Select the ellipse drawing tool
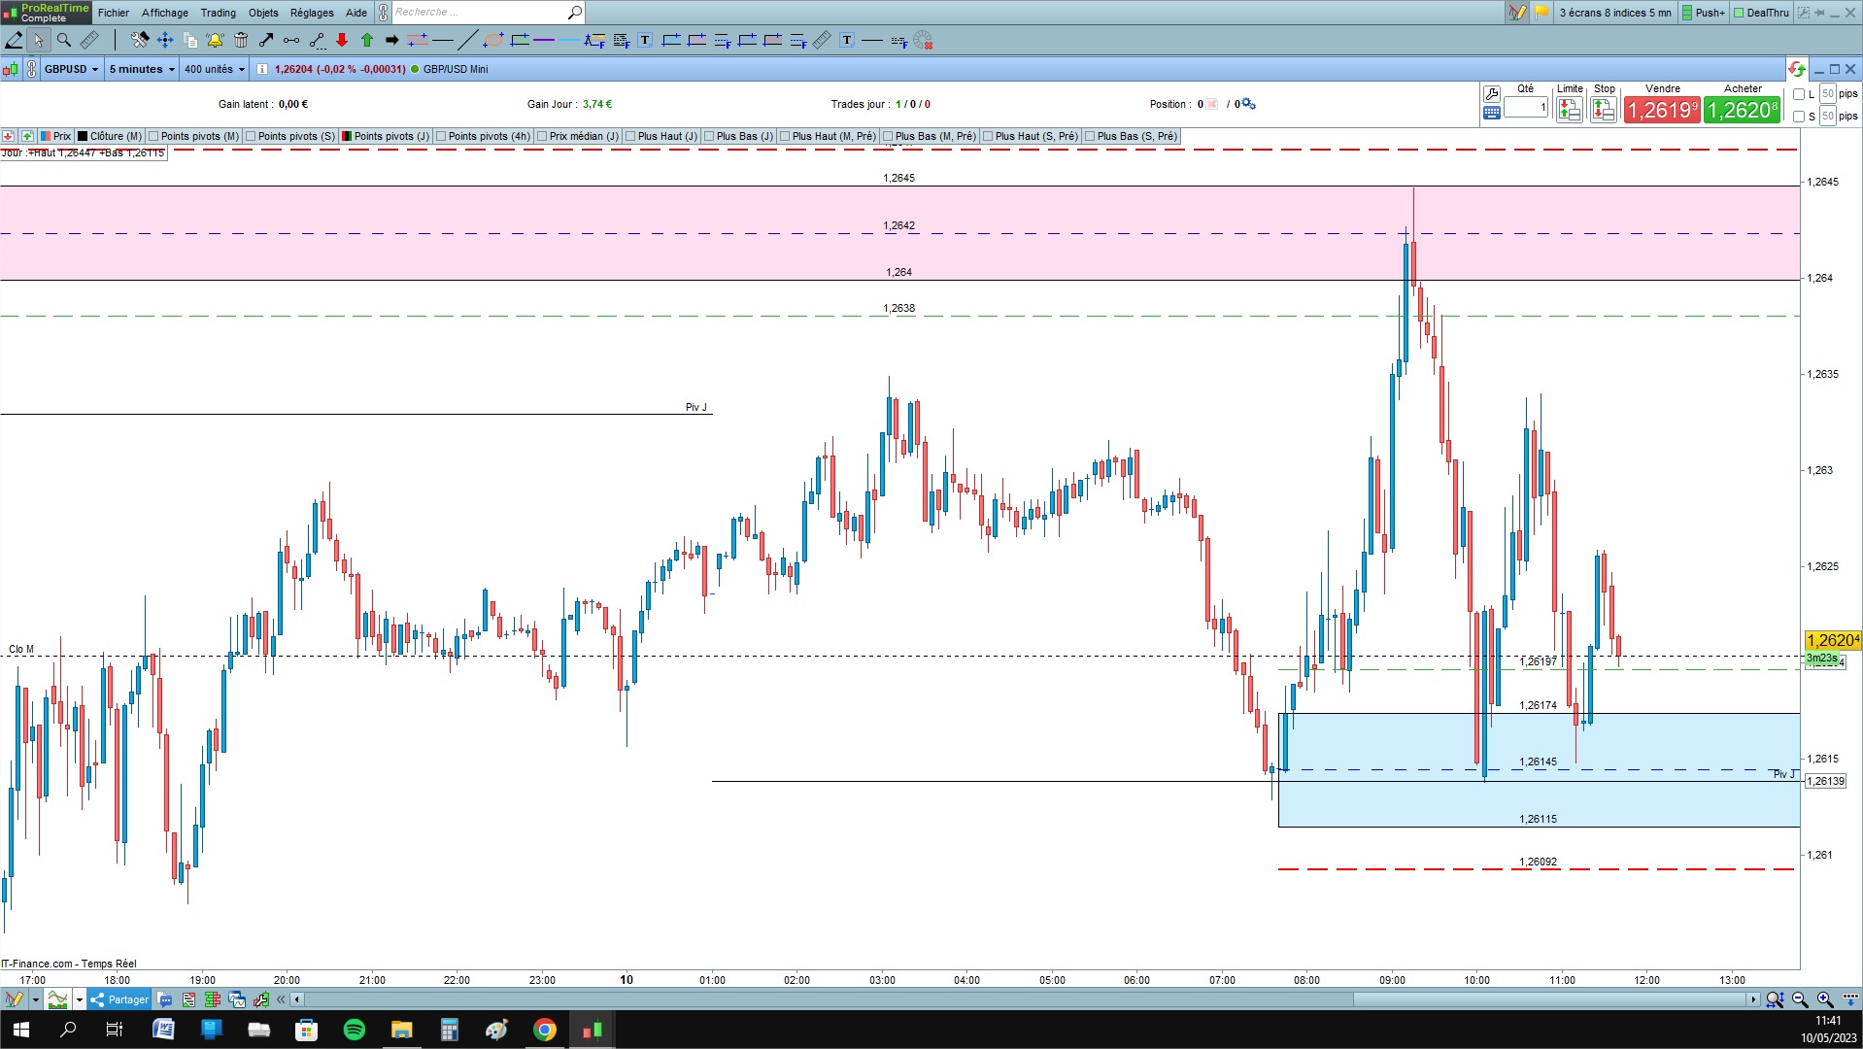 tap(493, 40)
